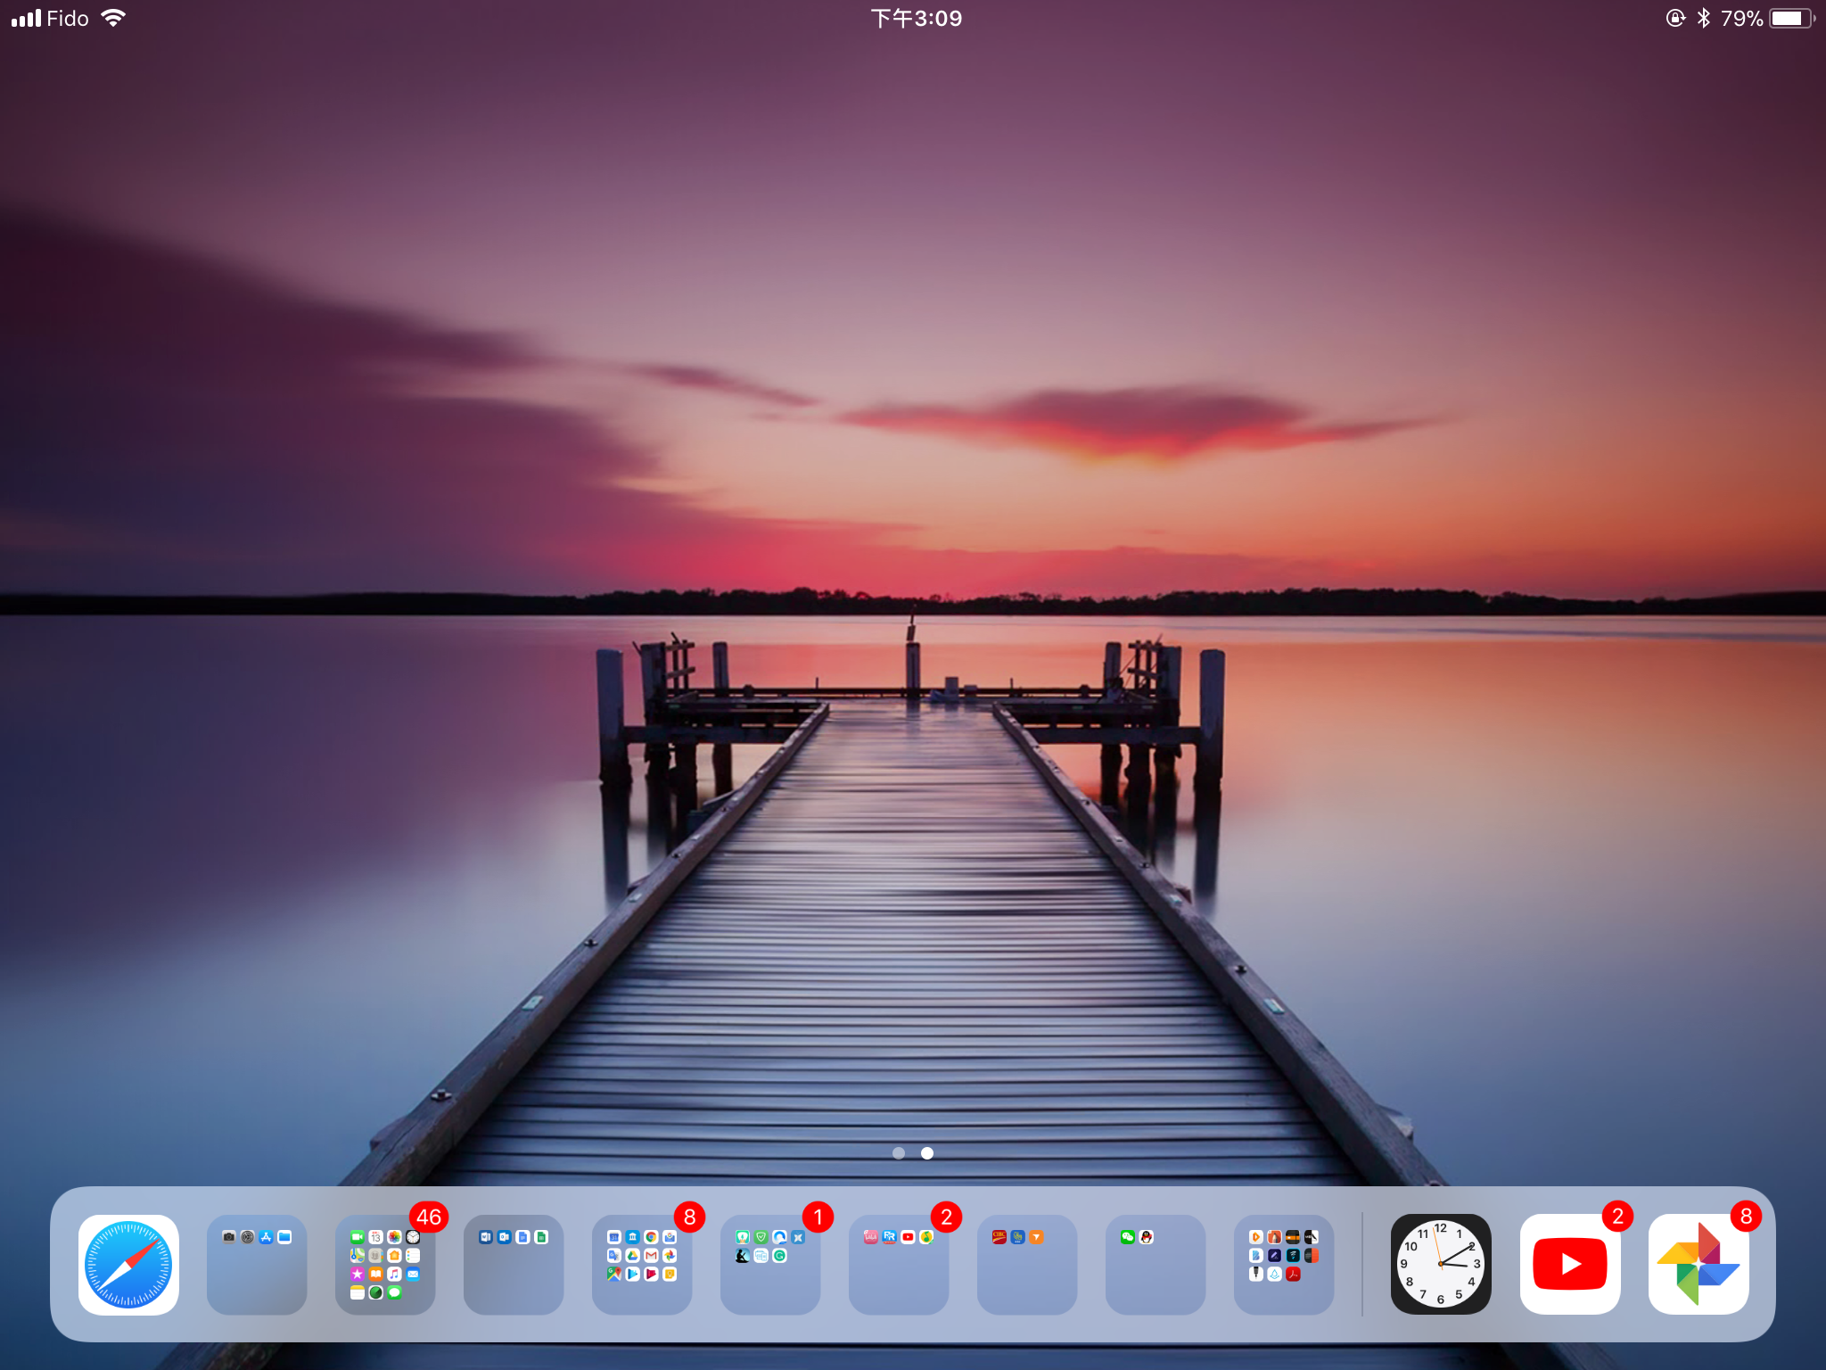Screen dimensions: 1826x1370
Task: Open the banking folder with CIBC
Action: click(1027, 1264)
